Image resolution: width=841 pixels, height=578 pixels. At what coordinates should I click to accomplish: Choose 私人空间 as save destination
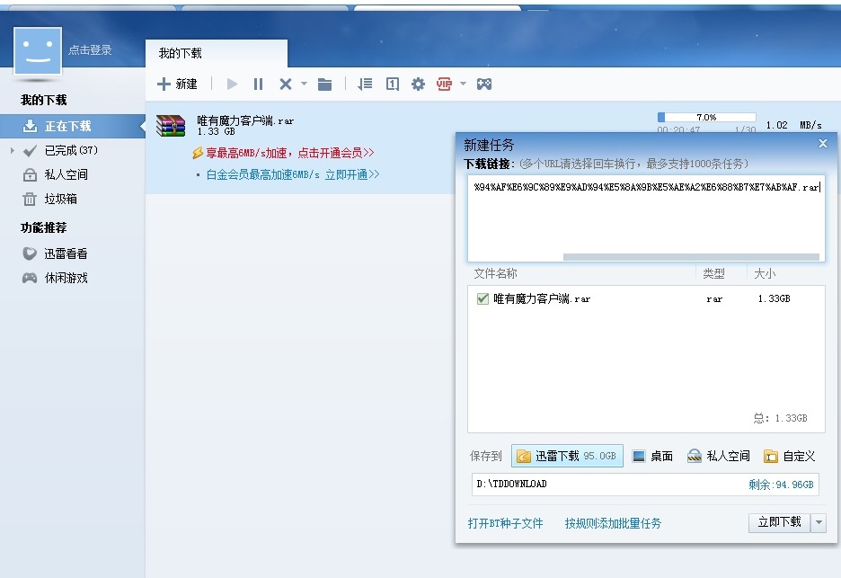718,456
